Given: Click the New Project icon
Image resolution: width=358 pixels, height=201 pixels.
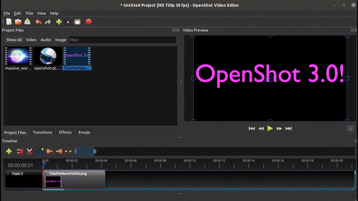Looking at the screenshot, I should point(9,22).
